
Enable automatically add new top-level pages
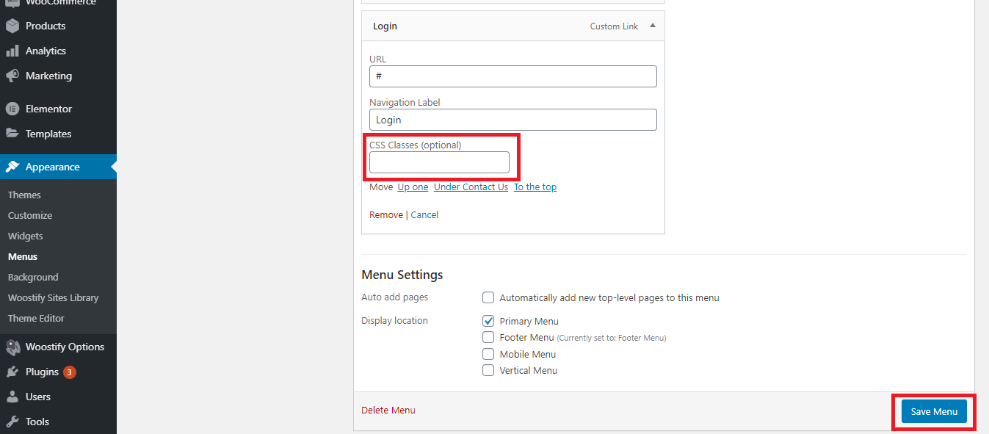pos(488,297)
